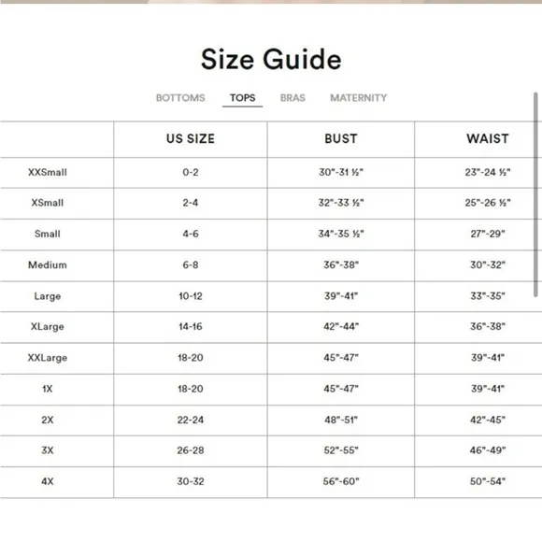Screen dimensions: 542x542
Task: Click the 4X size row label
Action: [48, 481]
